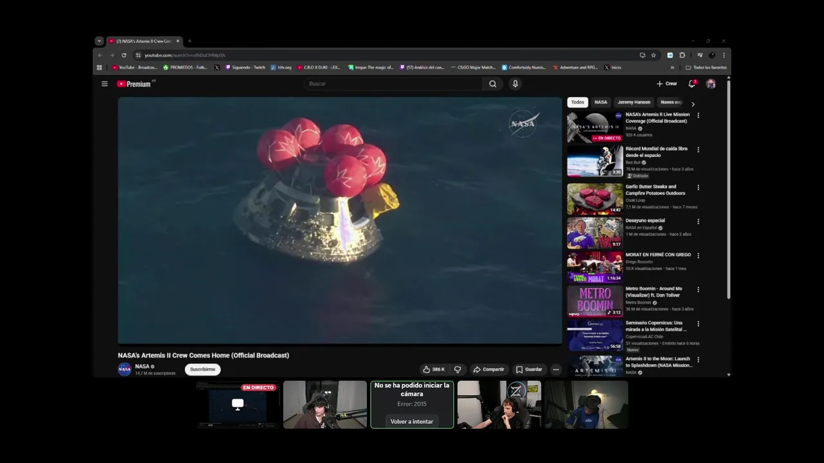Close the NASA Artemis II tab

click(178, 41)
